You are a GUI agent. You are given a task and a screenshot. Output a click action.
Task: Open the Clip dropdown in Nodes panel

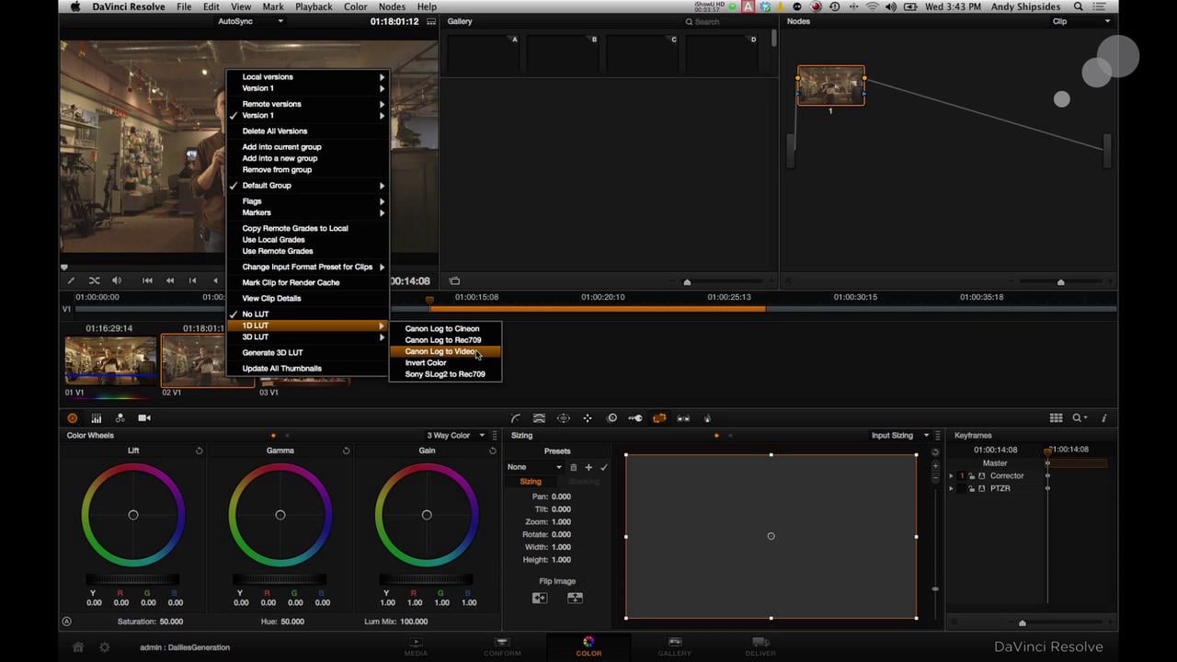1081,21
